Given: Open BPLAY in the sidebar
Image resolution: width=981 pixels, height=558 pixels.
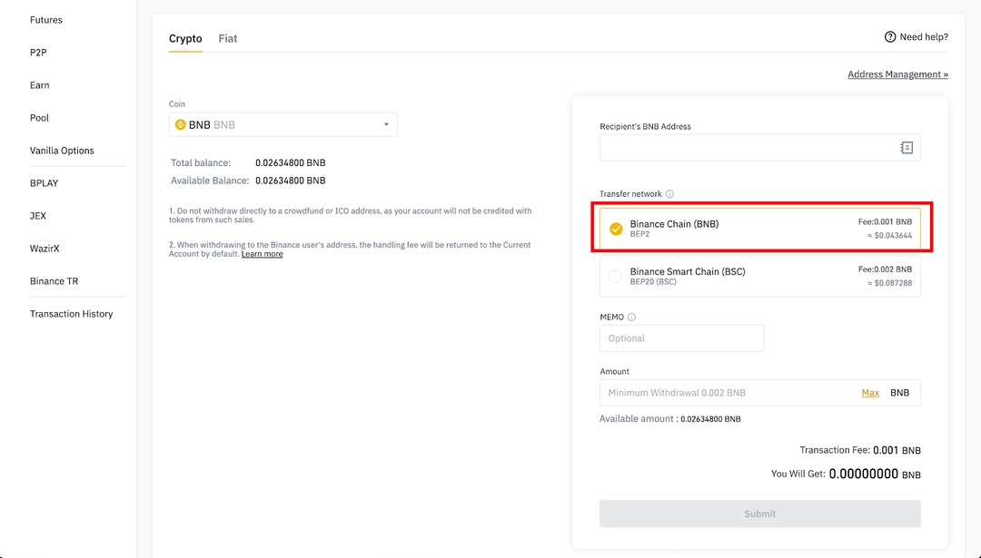Looking at the screenshot, I should [x=44, y=183].
